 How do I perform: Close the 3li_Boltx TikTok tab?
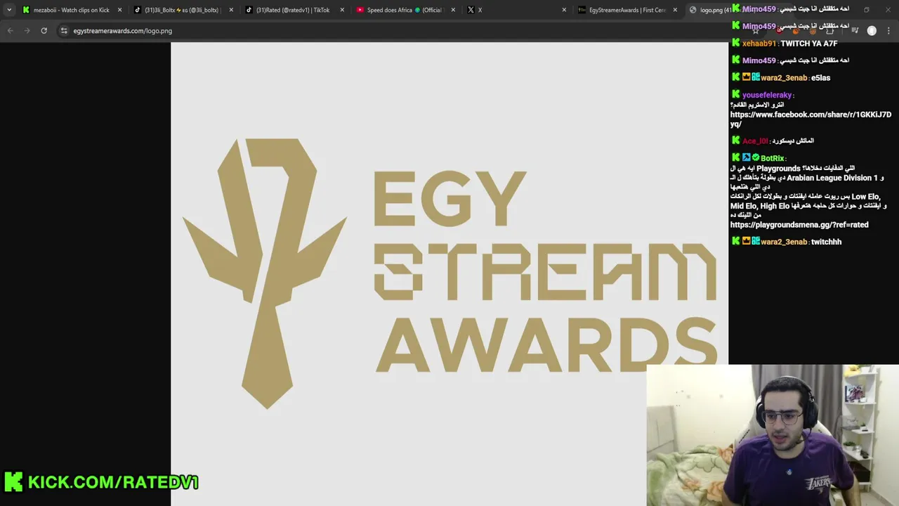231,10
